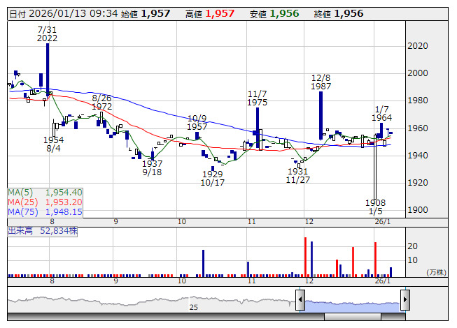Image resolution: width=457 pixels, height=328 pixels.
Task: Click the 1908 1/5 low label
Action: pyautogui.click(x=375, y=207)
